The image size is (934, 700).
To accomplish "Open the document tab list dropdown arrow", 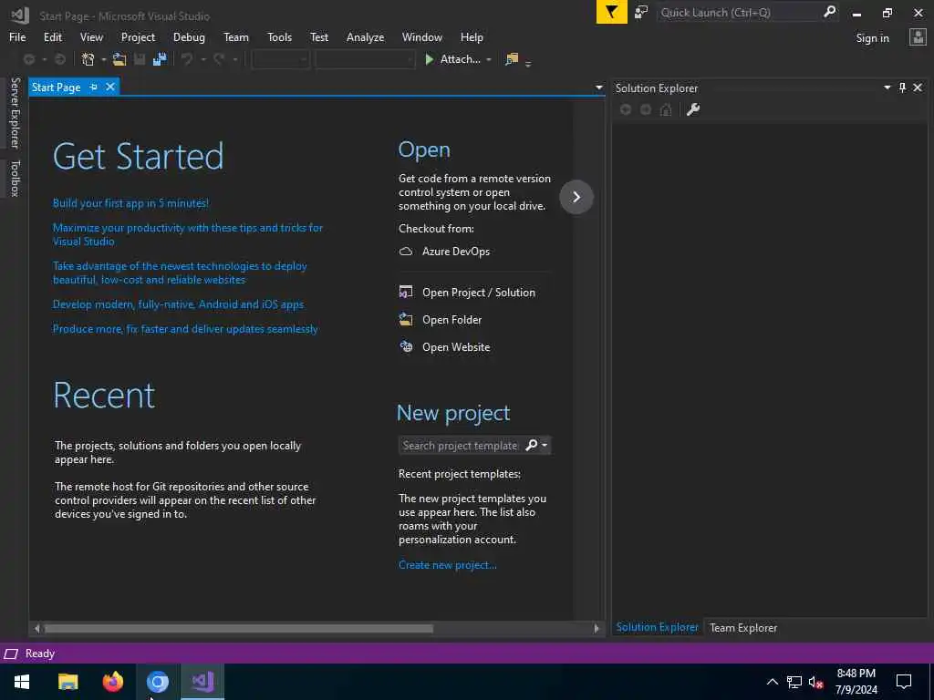I will [598, 87].
